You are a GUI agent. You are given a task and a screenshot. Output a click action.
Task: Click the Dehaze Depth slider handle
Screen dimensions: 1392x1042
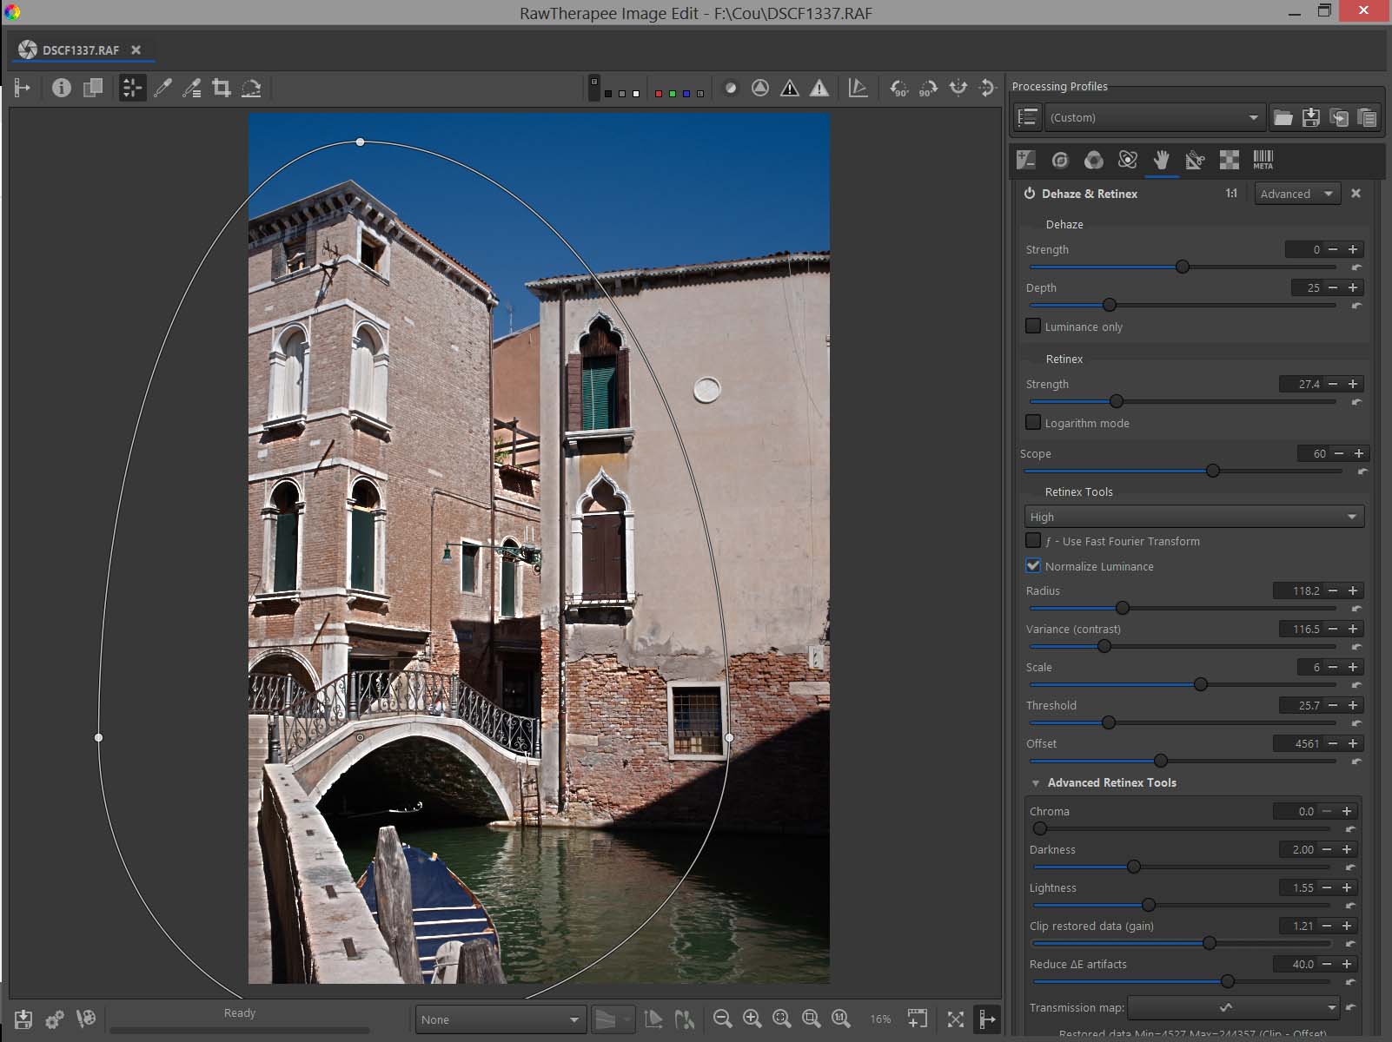(x=1110, y=305)
